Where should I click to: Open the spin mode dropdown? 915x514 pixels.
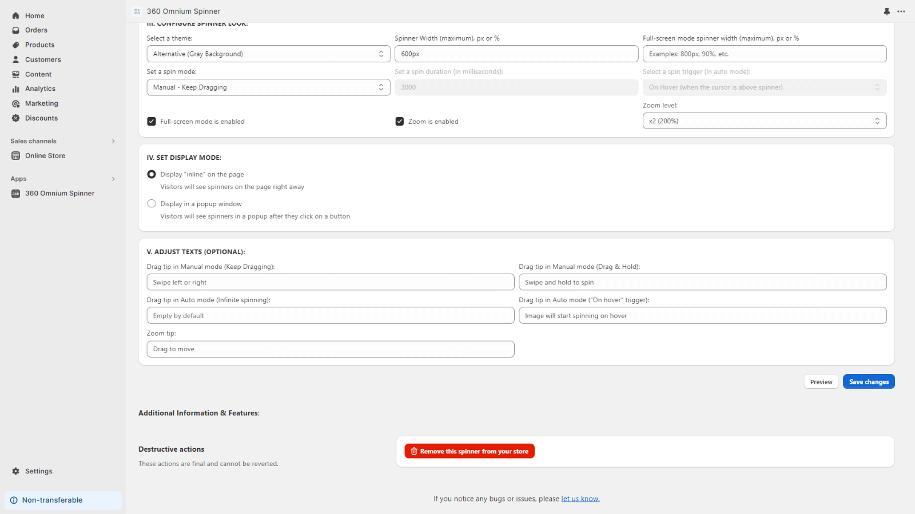(x=268, y=87)
